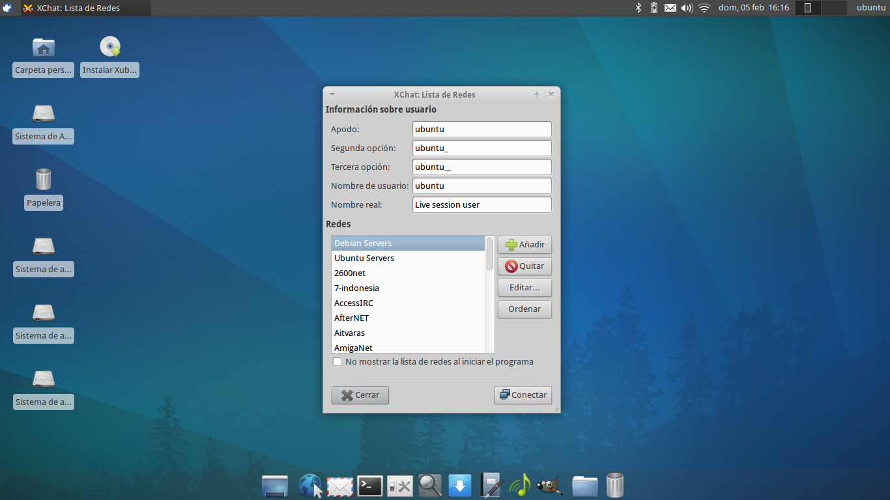Screen dimensions: 890x500
Task: Open the application finder magnifier in the dock
Action: 430,485
